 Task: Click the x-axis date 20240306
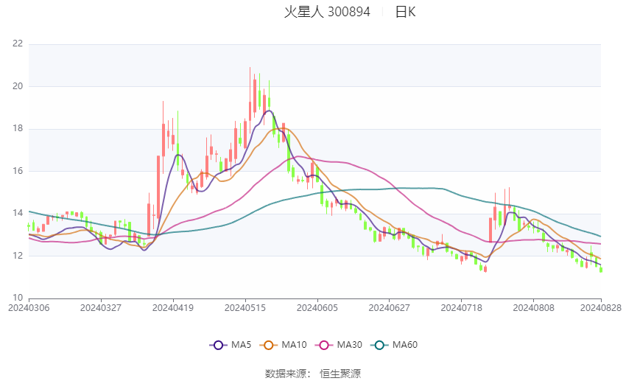[29, 308]
